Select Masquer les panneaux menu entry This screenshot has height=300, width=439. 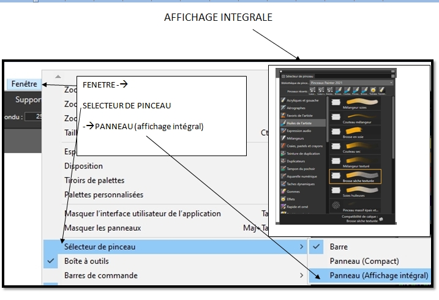point(102,228)
